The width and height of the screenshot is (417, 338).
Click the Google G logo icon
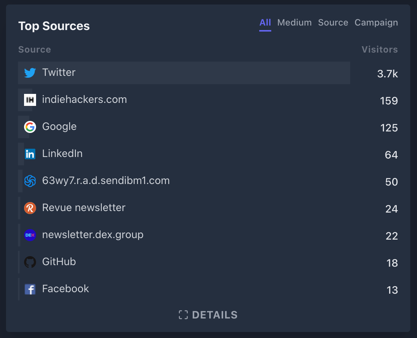pyautogui.click(x=30, y=127)
